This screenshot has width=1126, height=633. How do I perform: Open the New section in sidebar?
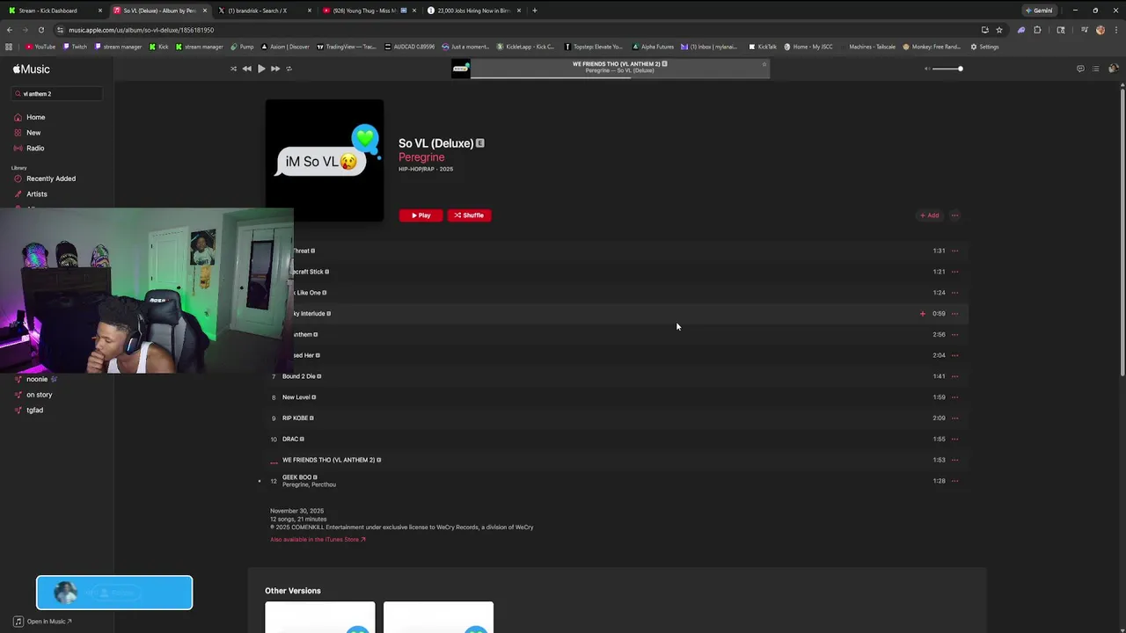pos(33,133)
